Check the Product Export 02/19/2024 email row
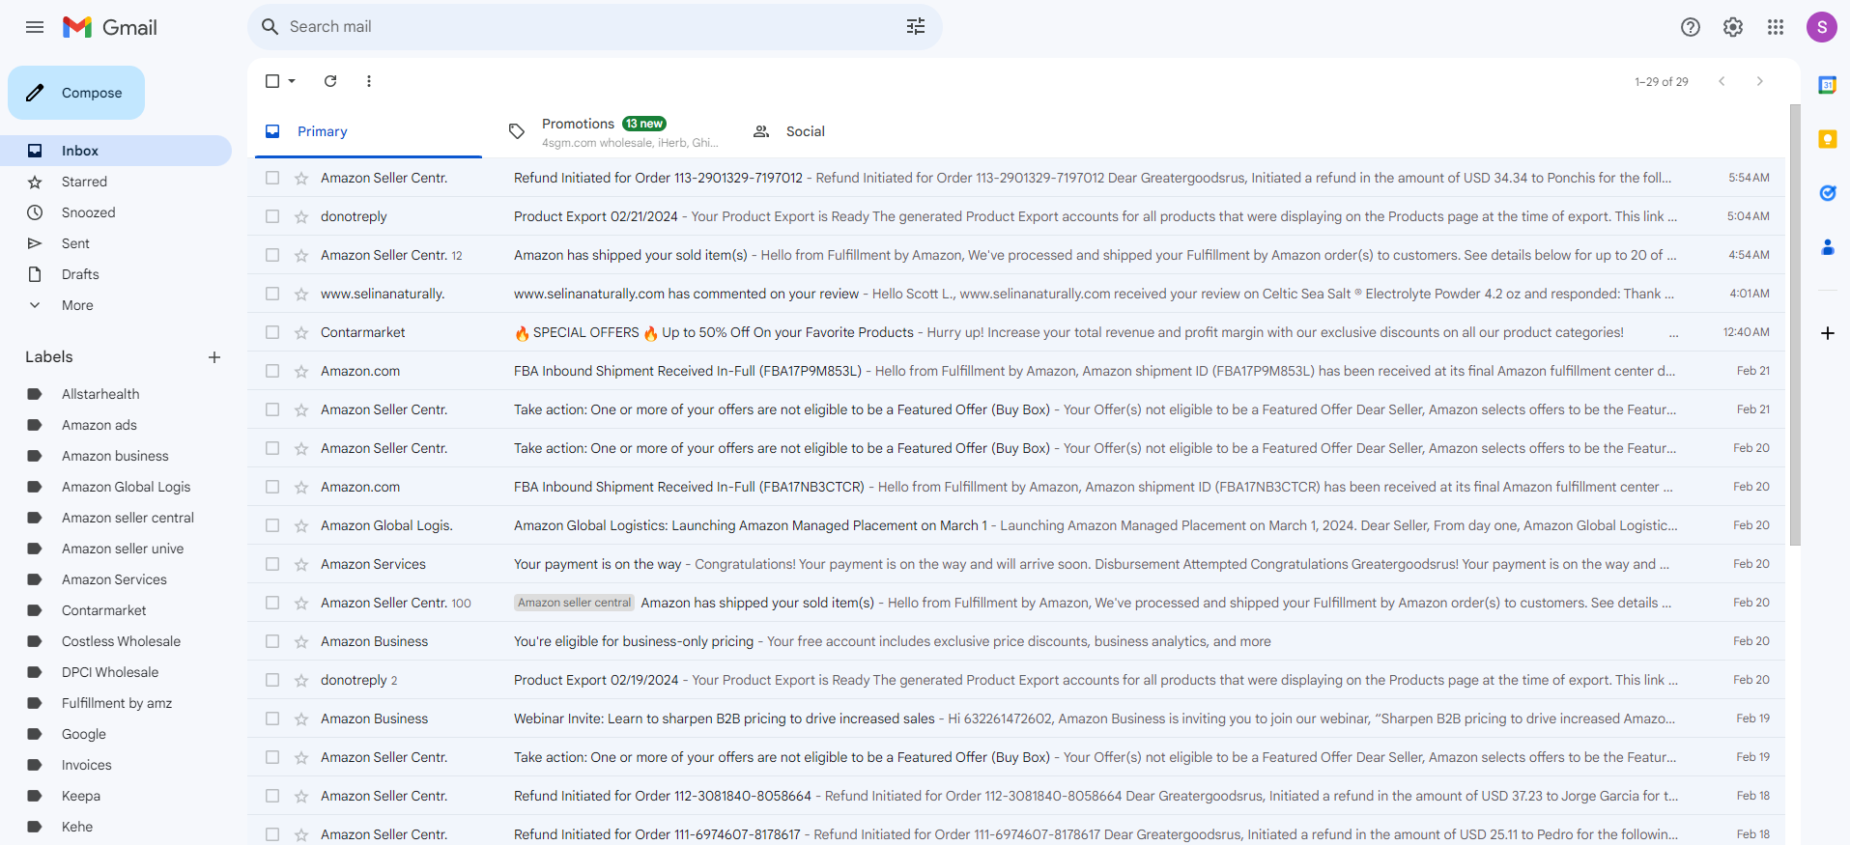This screenshot has height=845, width=1850. coord(272,680)
